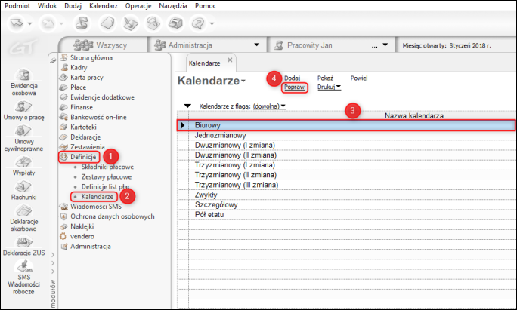Select the Wszyscy tab
Screen dimensions: 517x310
(103, 45)
